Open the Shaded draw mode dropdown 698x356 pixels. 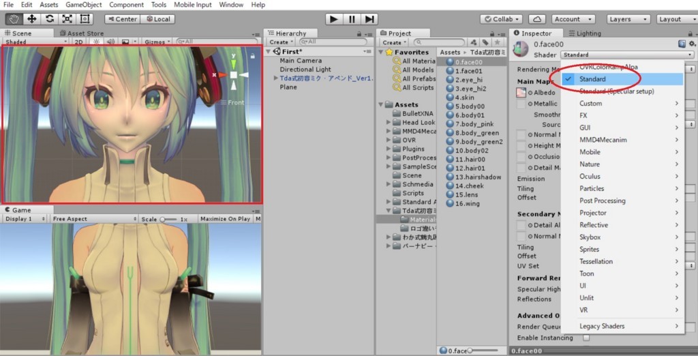[x=36, y=42]
